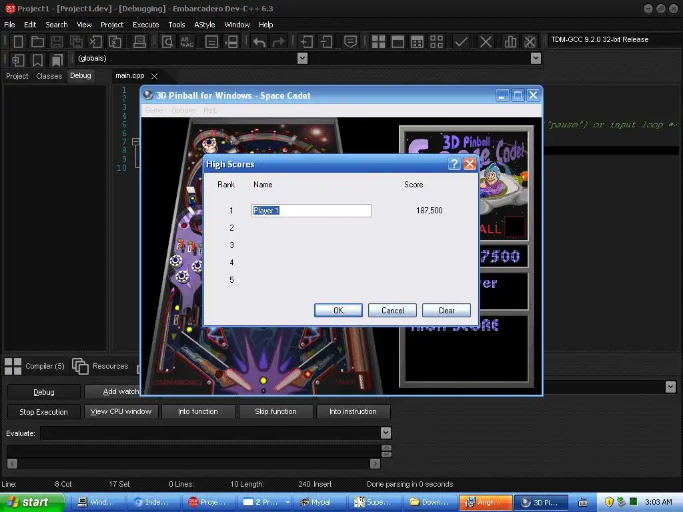The width and height of the screenshot is (683, 512).
Task: Click the Save file floppy icon
Action: (x=57, y=42)
